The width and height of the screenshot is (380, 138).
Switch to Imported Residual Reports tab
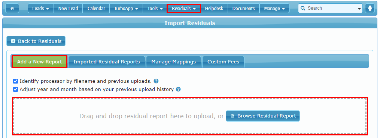(107, 62)
